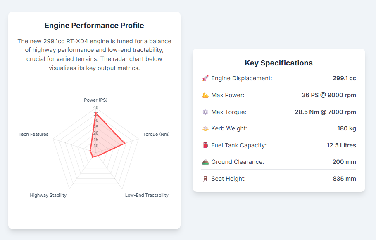Click the scales icon beside Kerb Weight
376x240 pixels.
(205, 128)
